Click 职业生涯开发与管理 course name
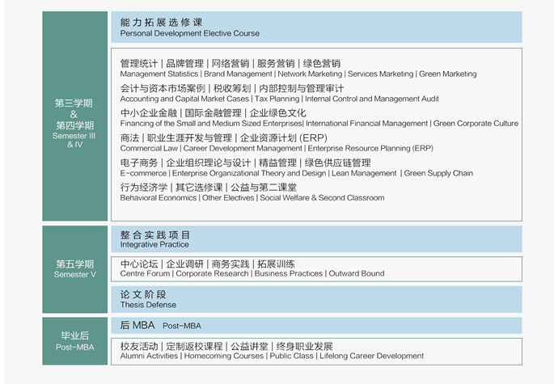554x384 pixels. 189,137
